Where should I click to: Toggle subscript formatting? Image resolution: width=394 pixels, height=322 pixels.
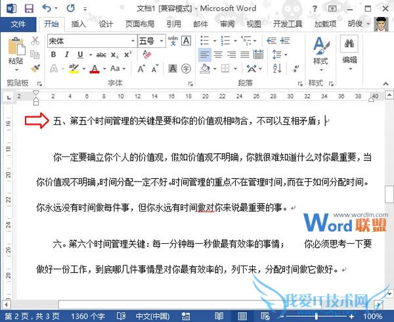pyautogui.click(x=114, y=55)
